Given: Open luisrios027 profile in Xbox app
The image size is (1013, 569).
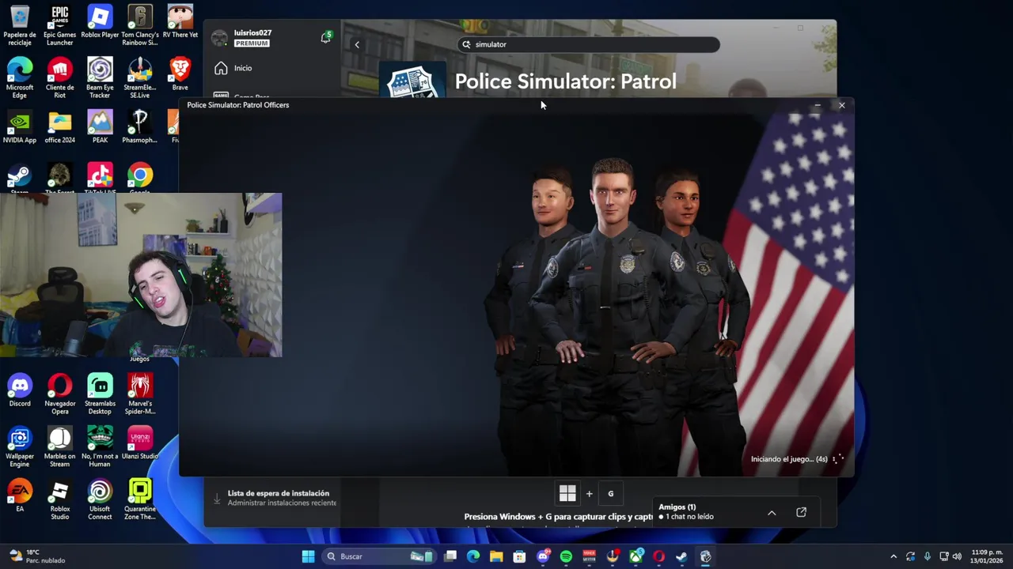Looking at the screenshot, I should pyautogui.click(x=243, y=38).
